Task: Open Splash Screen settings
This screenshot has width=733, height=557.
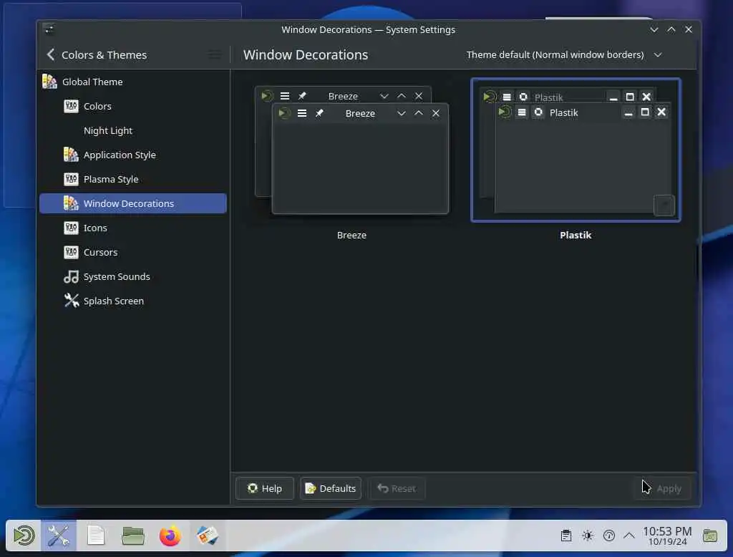Action: coord(133,301)
